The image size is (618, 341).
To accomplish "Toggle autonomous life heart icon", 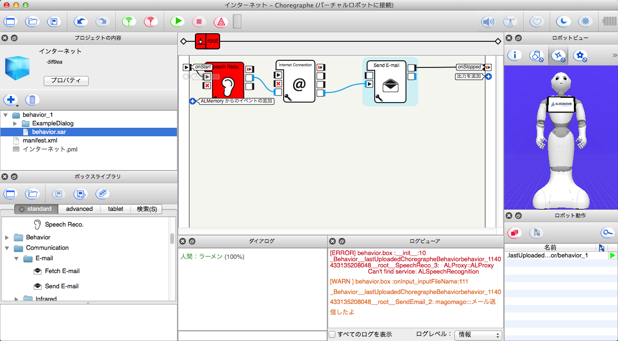I will tap(536, 21).
